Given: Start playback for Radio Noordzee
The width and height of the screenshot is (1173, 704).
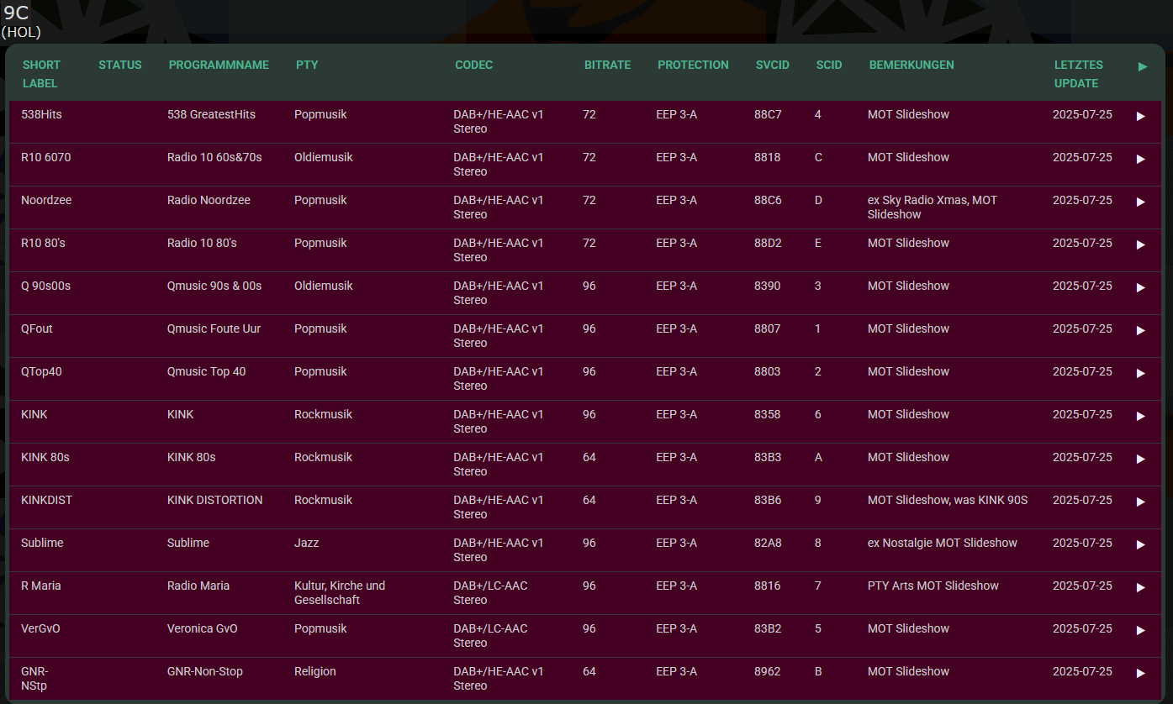Looking at the screenshot, I should pyautogui.click(x=1140, y=202).
